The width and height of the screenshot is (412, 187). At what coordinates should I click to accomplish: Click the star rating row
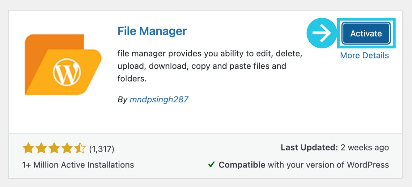54,149
